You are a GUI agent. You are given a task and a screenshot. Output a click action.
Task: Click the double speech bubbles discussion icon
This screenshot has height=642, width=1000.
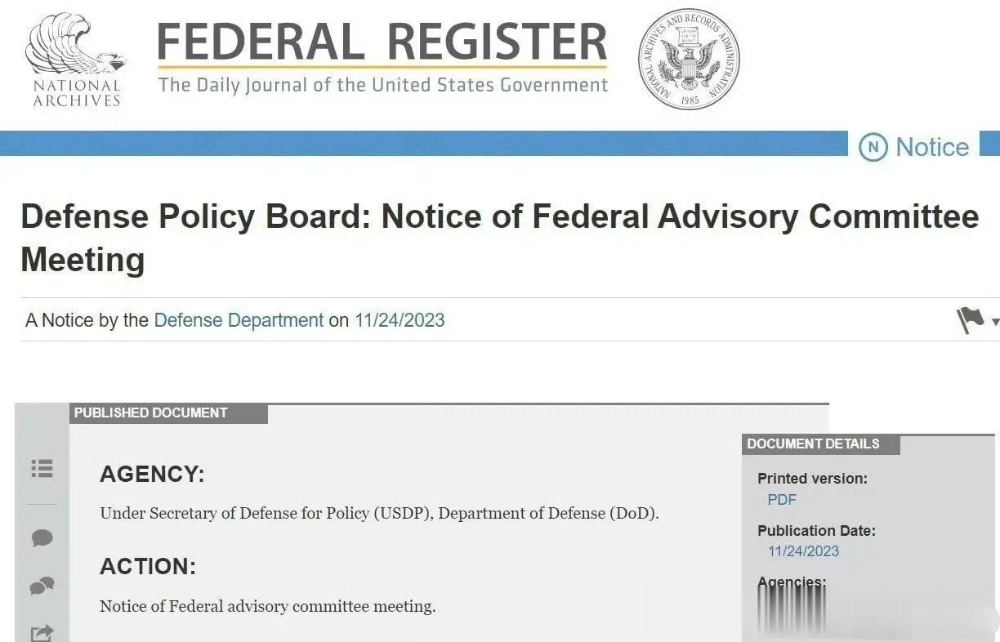coord(42,586)
